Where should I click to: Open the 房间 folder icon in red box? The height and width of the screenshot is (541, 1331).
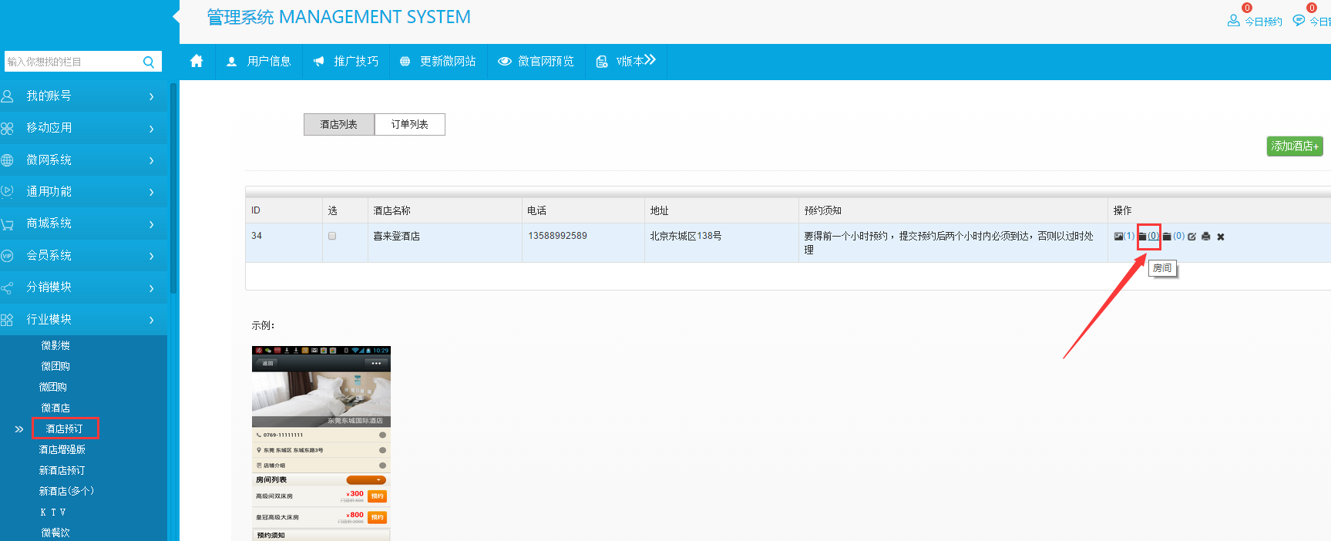point(1143,237)
